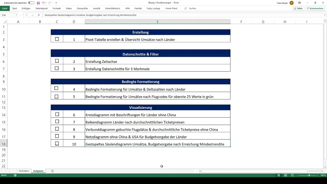Screen dimensions: 327x184
Task: Switch to the Start ribbon tab
Action: [x=15, y=8]
